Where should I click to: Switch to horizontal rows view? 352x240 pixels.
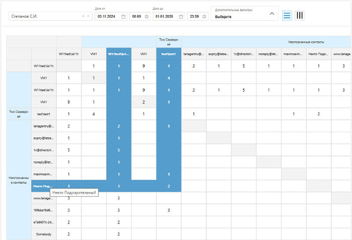pyautogui.click(x=287, y=15)
